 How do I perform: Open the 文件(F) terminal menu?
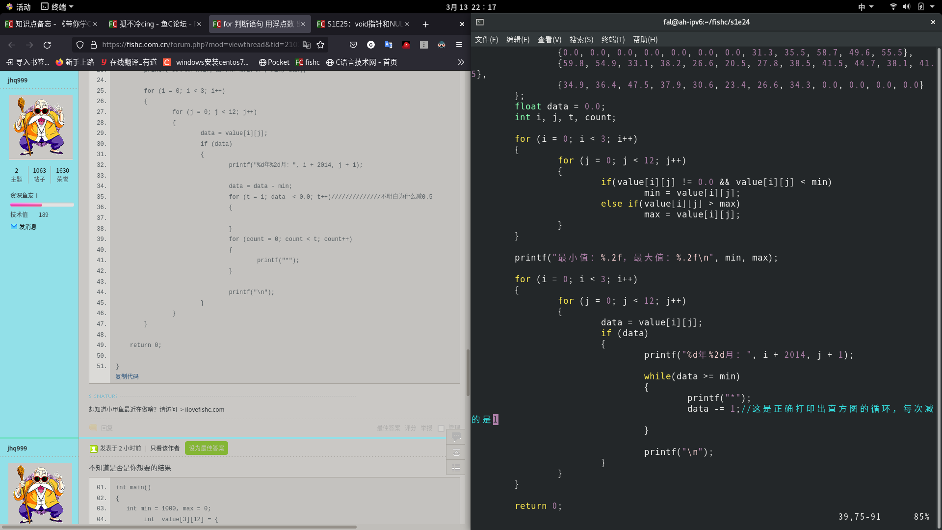pyautogui.click(x=486, y=40)
